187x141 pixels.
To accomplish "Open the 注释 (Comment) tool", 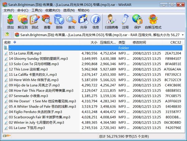I will pyautogui.click(x=125, y=22).
